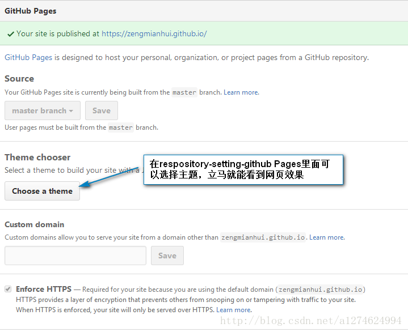Viewport: 408px width, 332px height.
Task: Expand the master branch dropdown
Action: [x=43, y=110]
